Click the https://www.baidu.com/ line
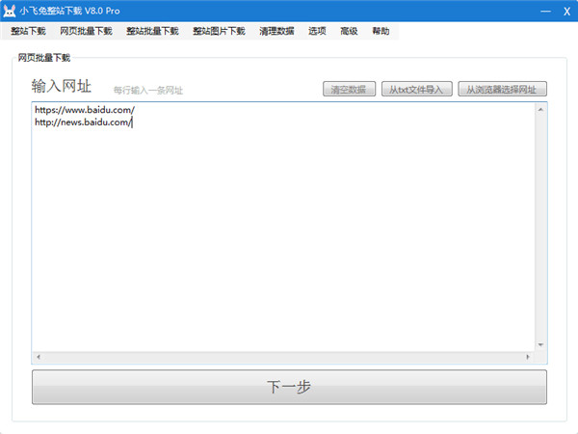 pyautogui.click(x=85, y=110)
